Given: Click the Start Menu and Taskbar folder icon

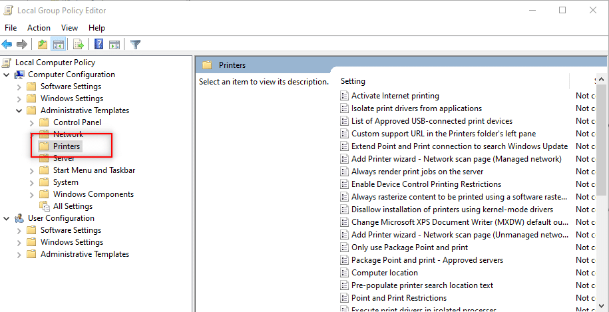Looking at the screenshot, I should (44, 170).
